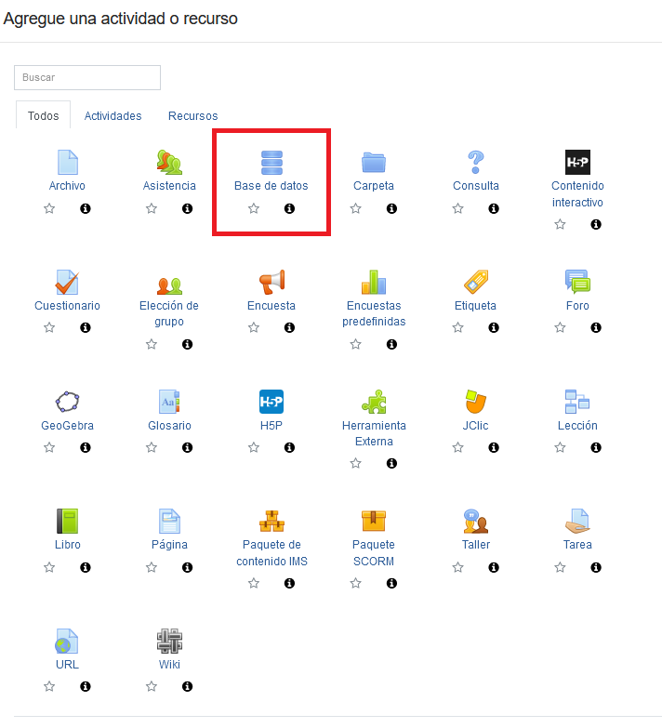
Task: Toggle favorite star for Glosario
Action: (x=152, y=448)
